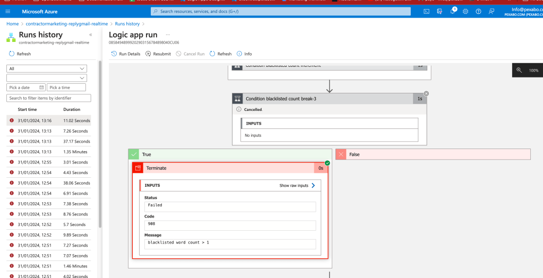The width and height of the screenshot is (543, 278).
Task: Click the global search resources box
Action: (x=280, y=12)
